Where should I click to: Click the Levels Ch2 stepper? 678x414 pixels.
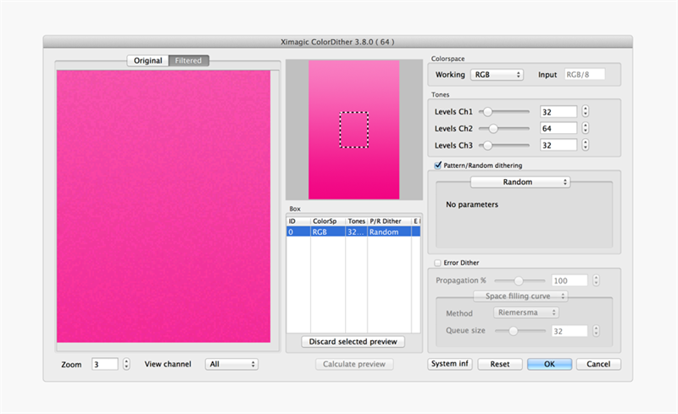pos(586,128)
